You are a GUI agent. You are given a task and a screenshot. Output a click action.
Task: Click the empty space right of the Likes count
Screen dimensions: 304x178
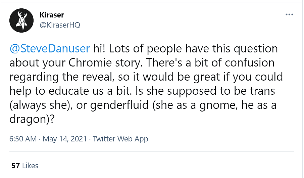(x=168, y=166)
